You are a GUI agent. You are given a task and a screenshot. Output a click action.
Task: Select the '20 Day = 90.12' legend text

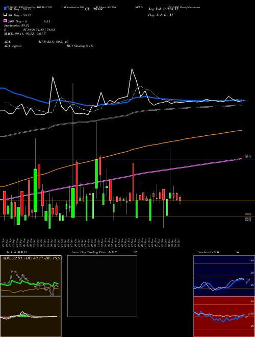click(x=19, y=9)
